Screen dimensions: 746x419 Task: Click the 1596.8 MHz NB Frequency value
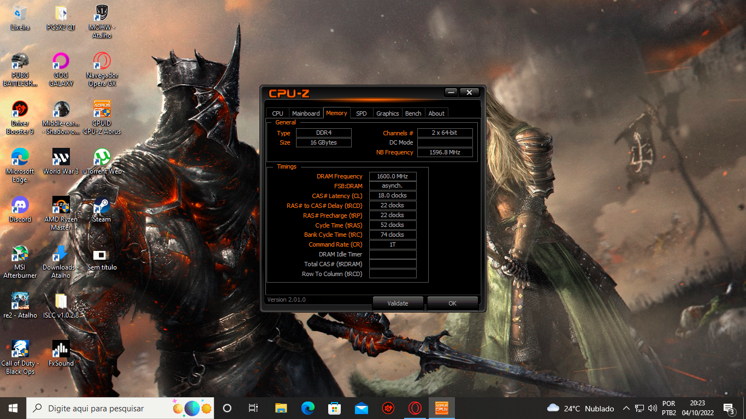(x=445, y=152)
